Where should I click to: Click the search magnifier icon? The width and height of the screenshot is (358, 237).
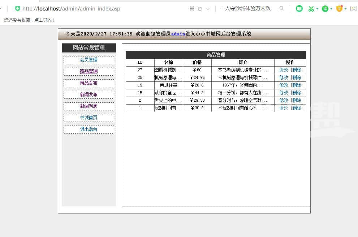coord(282,8)
